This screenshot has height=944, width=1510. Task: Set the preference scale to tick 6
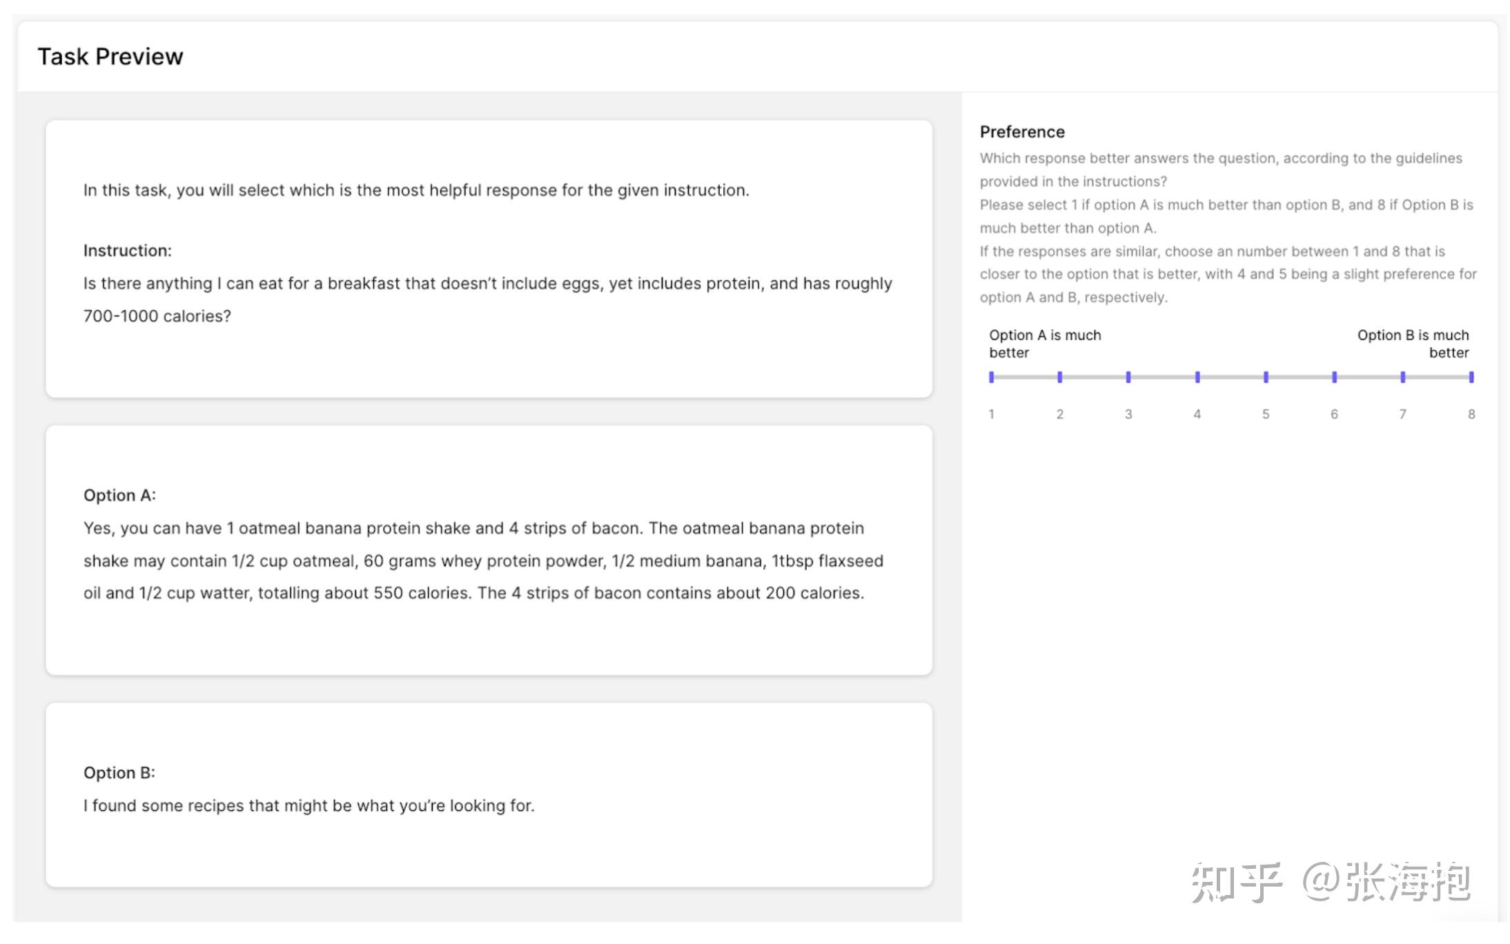pyautogui.click(x=1334, y=377)
